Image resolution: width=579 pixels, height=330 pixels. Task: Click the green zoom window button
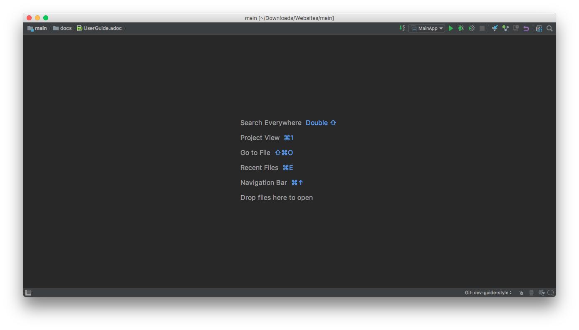[x=46, y=18]
